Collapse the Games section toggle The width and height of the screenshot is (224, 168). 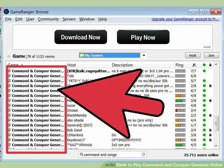pyautogui.click(x=8, y=56)
